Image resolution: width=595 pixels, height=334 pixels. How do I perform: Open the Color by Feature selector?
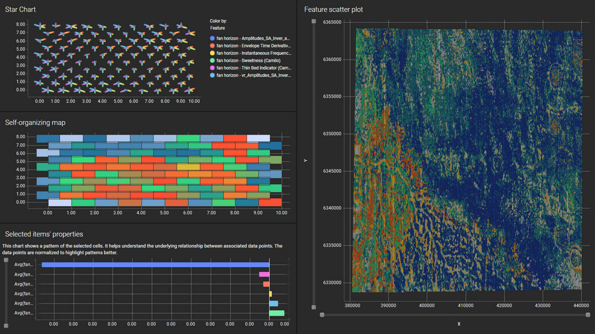tap(218, 28)
